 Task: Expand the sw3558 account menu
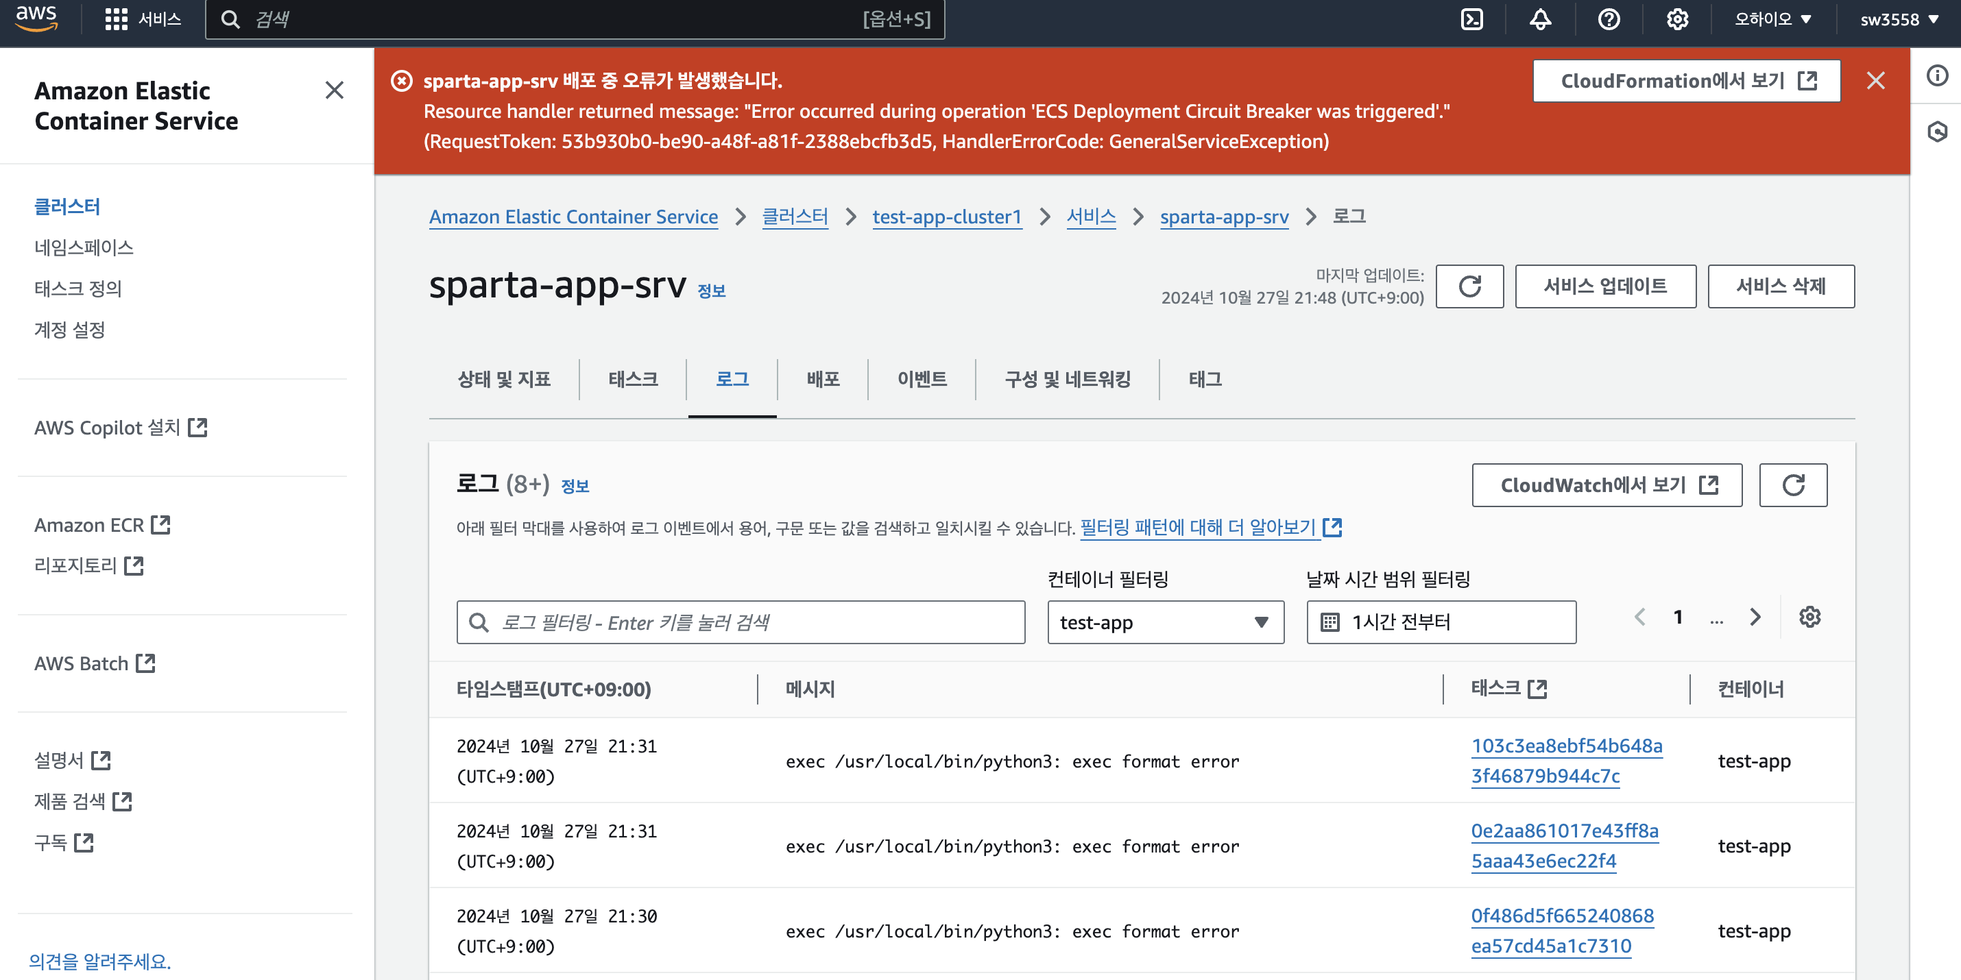pos(1899,19)
